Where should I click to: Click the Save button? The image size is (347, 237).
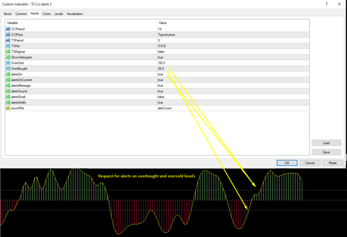click(x=326, y=152)
